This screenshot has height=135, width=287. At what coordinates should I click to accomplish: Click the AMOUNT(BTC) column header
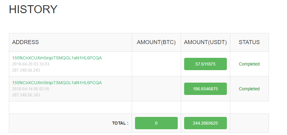tap(156, 42)
